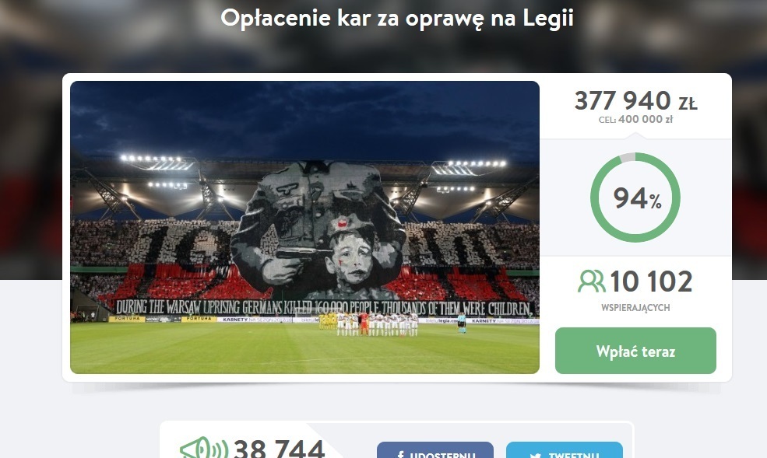This screenshot has height=458, width=767.
Task: Share campaign via Udostępnij Facebook button
Action: click(x=435, y=450)
